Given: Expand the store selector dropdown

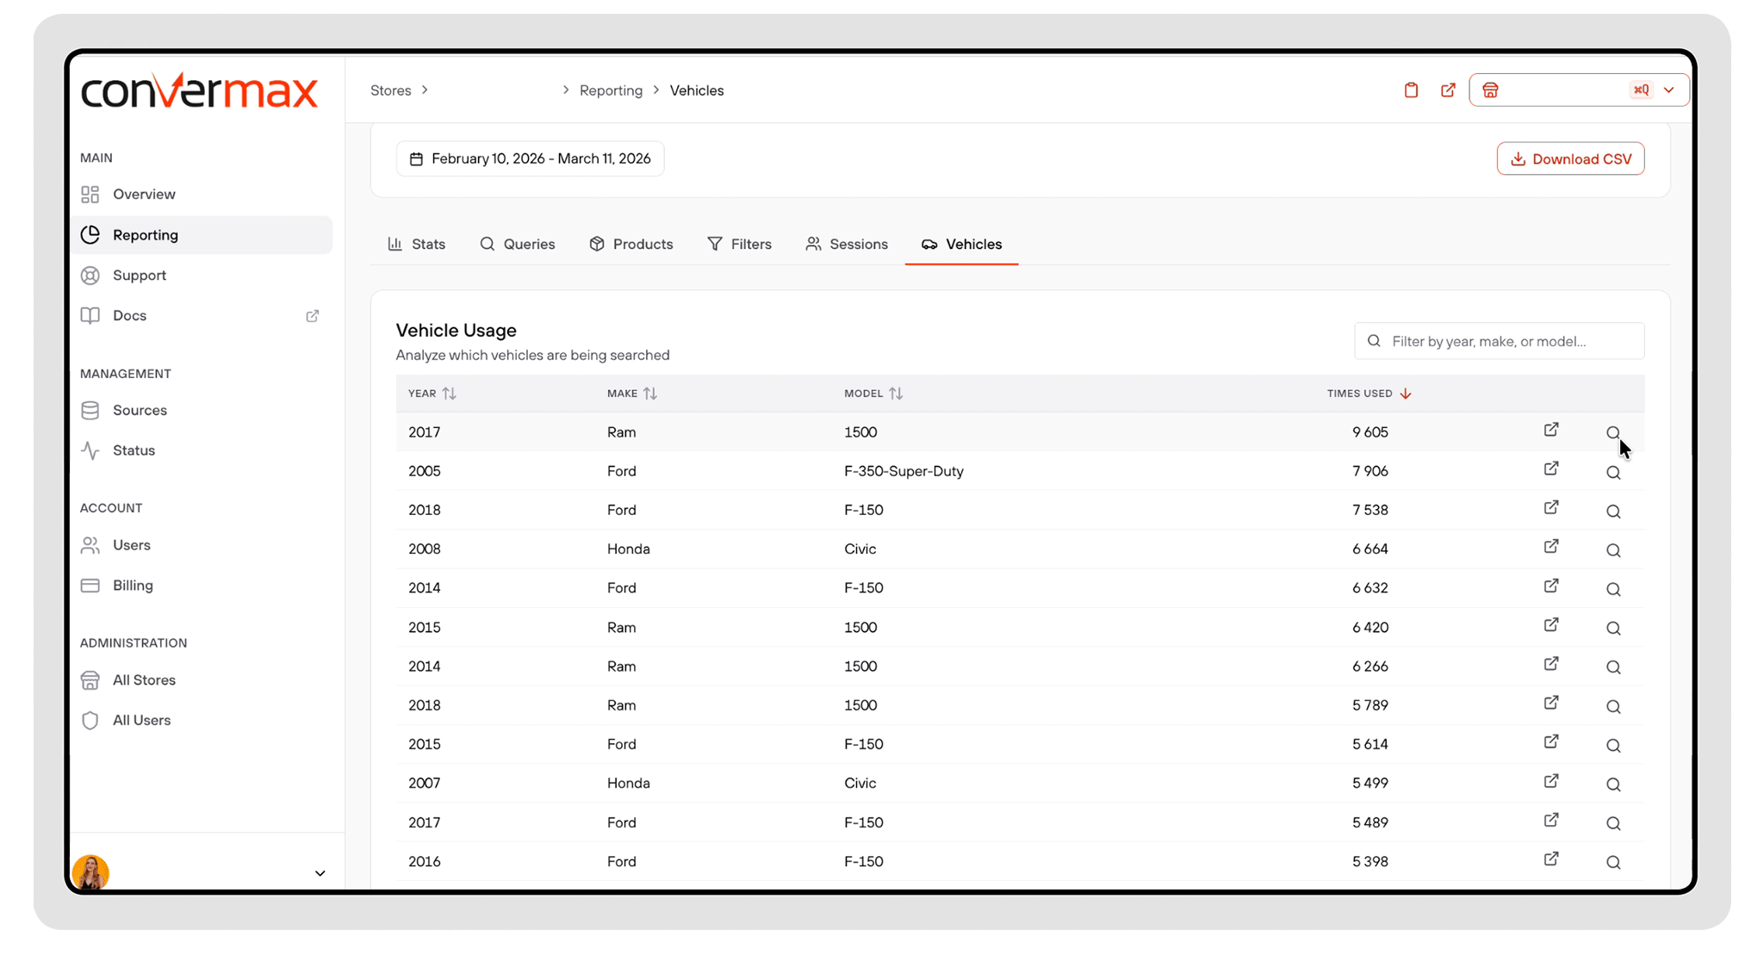Looking at the screenshot, I should click(1668, 90).
